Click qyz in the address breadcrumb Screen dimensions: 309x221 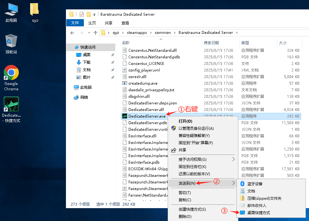[116, 33]
